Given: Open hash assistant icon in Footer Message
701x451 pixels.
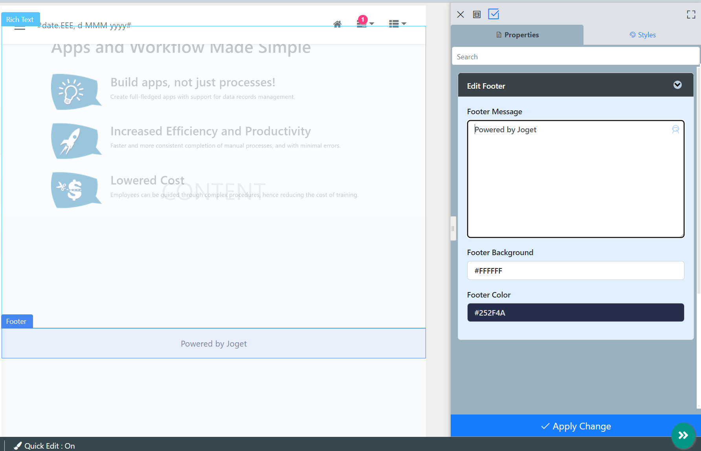Looking at the screenshot, I should (675, 130).
